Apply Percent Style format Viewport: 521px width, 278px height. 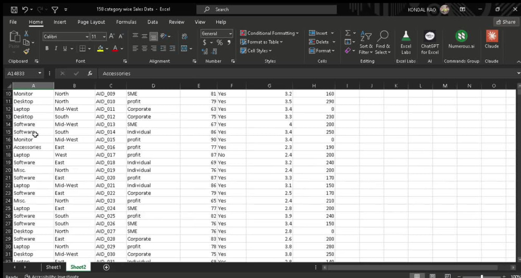pyautogui.click(x=219, y=43)
